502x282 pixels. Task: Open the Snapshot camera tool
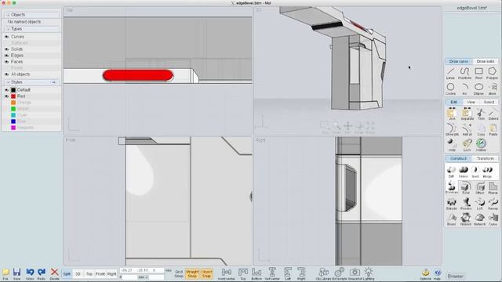click(x=355, y=274)
